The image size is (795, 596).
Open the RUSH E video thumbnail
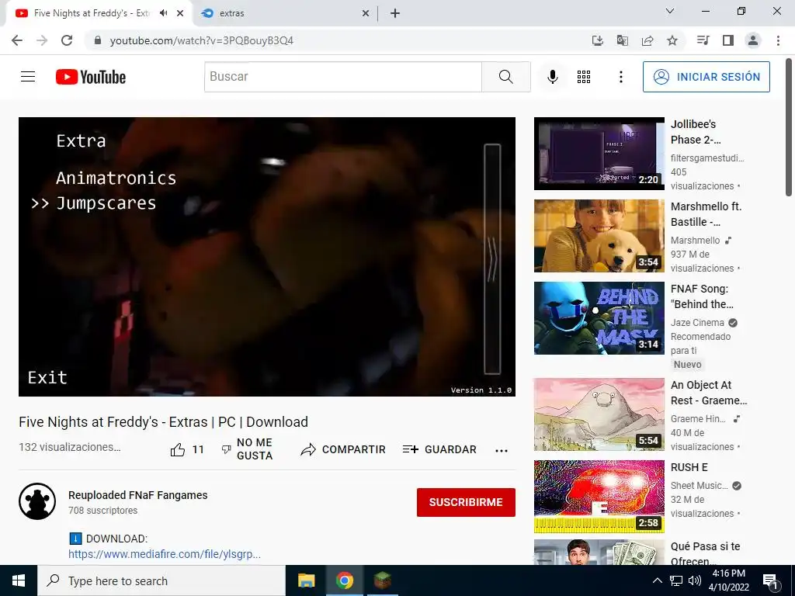click(x=599, y=496)
